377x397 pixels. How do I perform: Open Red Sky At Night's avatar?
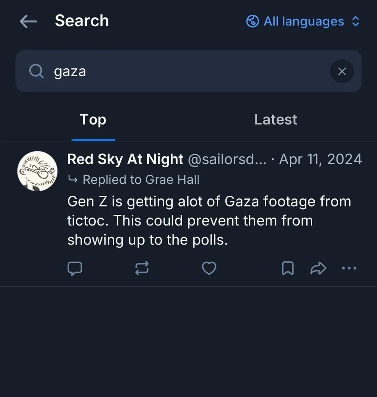[x=37, y=171]
